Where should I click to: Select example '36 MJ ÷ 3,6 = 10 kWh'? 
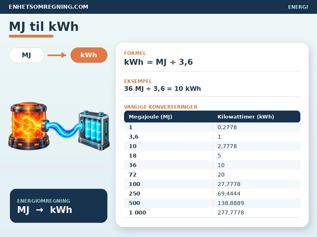coord(162,88)
